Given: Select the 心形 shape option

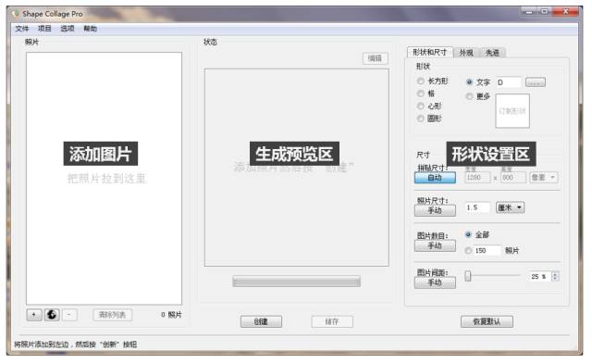Looking at the screenshot, I should pos(429,106).
